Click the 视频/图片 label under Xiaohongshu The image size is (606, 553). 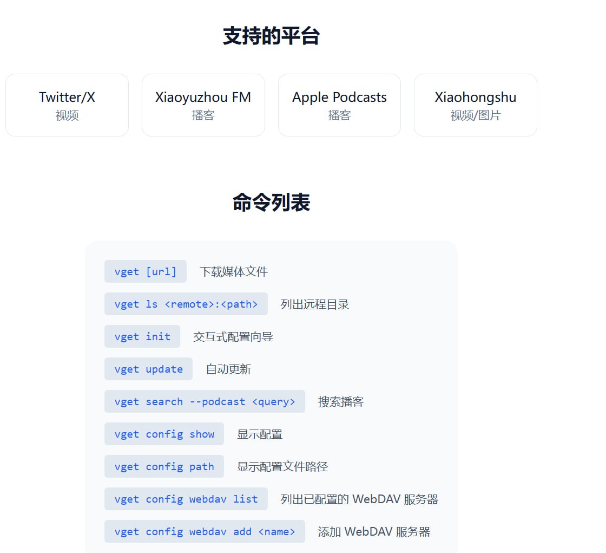coord(476,115)
